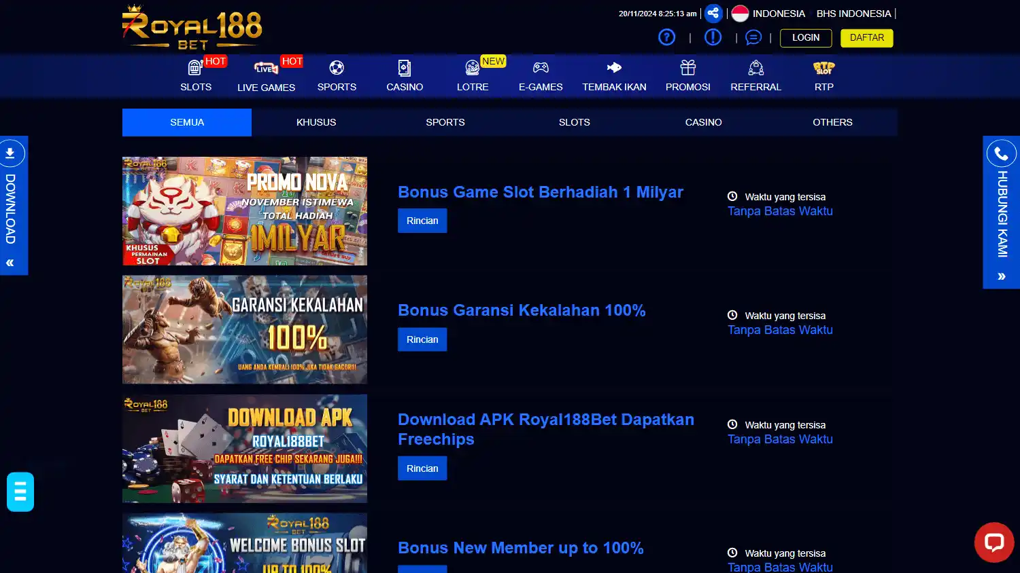Screen dimensions: 1020x573
Task: Open the RTP Slot icon
Action: (824, 68)
